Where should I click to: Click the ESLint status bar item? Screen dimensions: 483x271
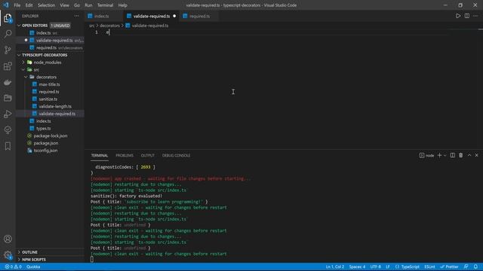point(429,266)
